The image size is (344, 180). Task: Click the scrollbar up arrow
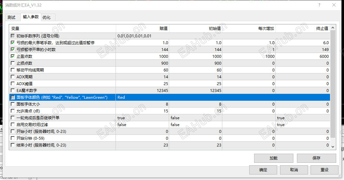coord(333,28)
